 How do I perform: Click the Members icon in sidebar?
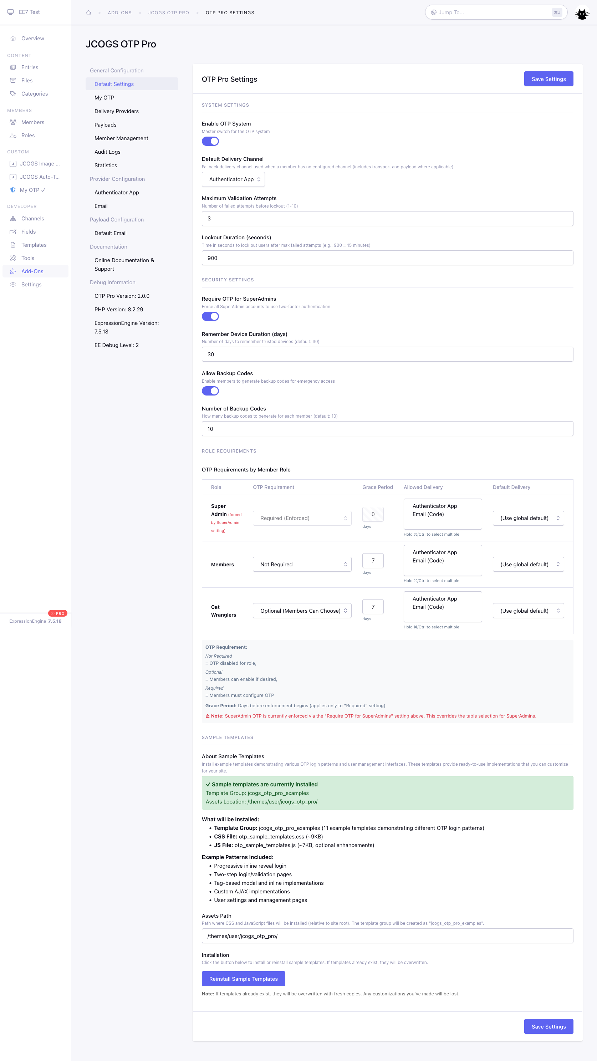[13, 122]
